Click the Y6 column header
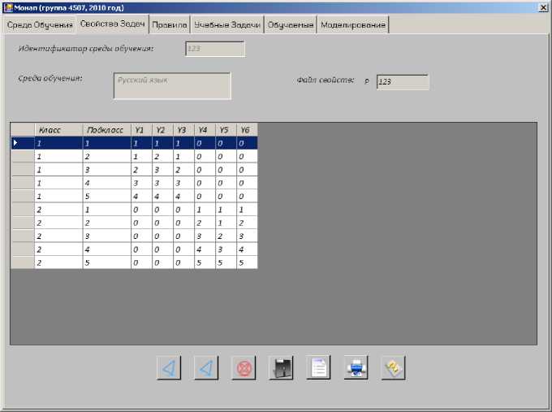The width and height of the screenshot is (552, 412). 247,129
